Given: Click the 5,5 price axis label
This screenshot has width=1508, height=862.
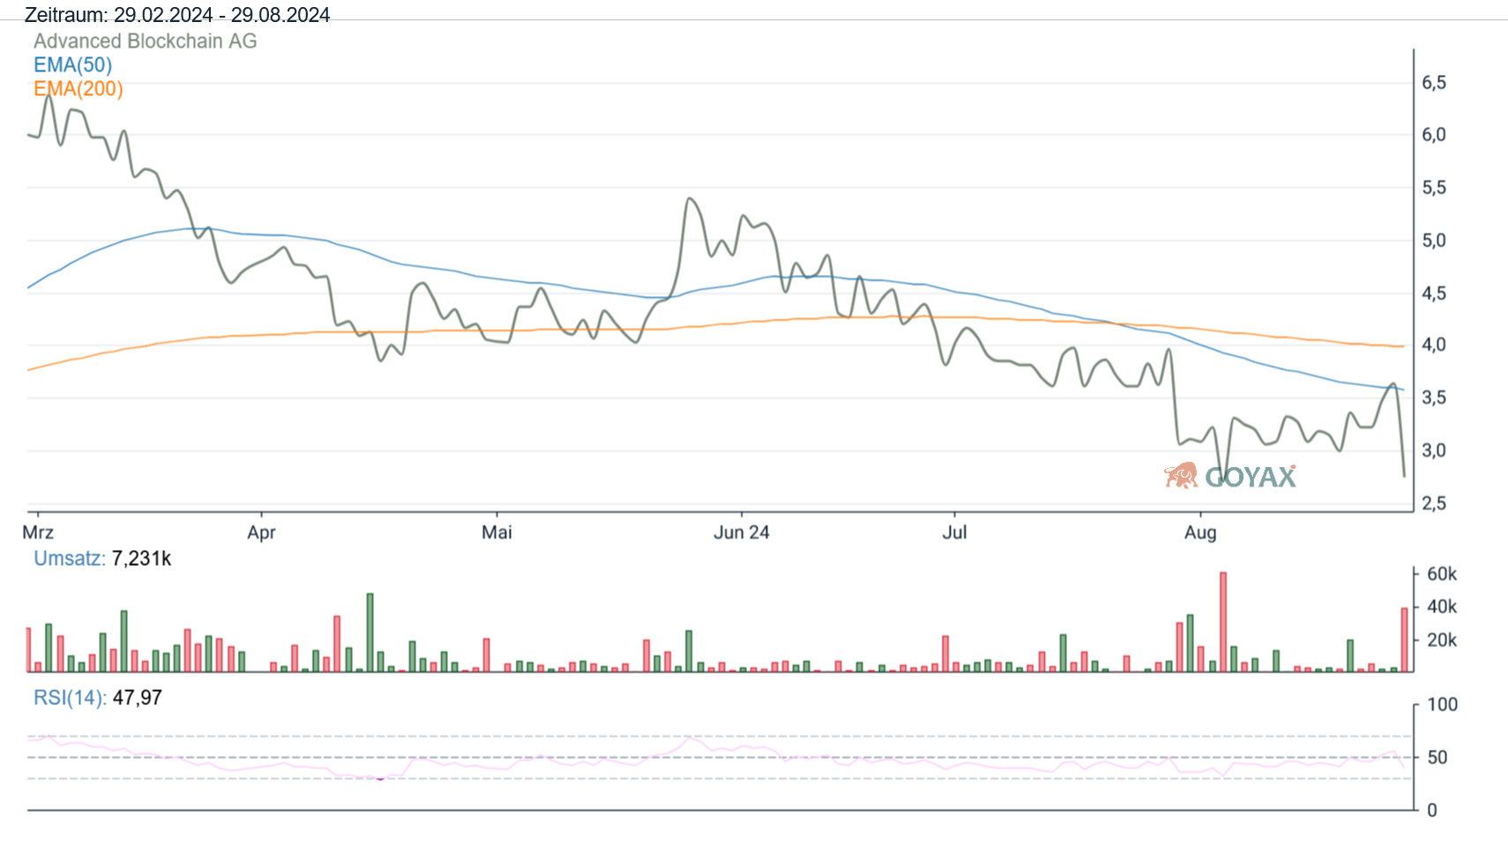Looking at the screenshot, I should coord(1434,188).
